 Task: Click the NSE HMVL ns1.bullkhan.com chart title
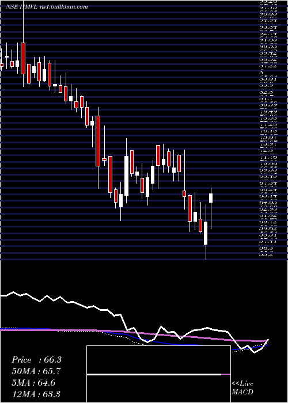coord(47,7)
